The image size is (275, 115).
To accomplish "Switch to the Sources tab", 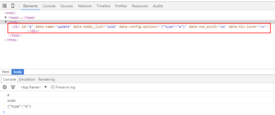I will [x=67, y=6].
